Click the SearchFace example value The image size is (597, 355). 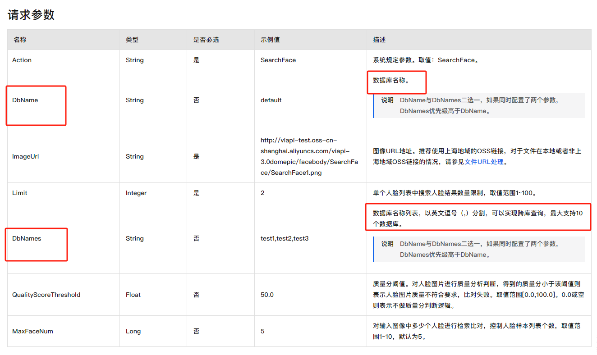(278, 60)
